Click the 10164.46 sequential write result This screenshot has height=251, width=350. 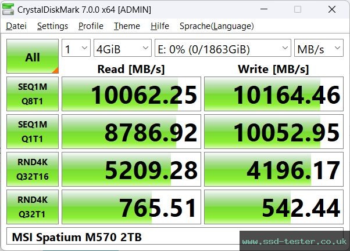[274, 94]
